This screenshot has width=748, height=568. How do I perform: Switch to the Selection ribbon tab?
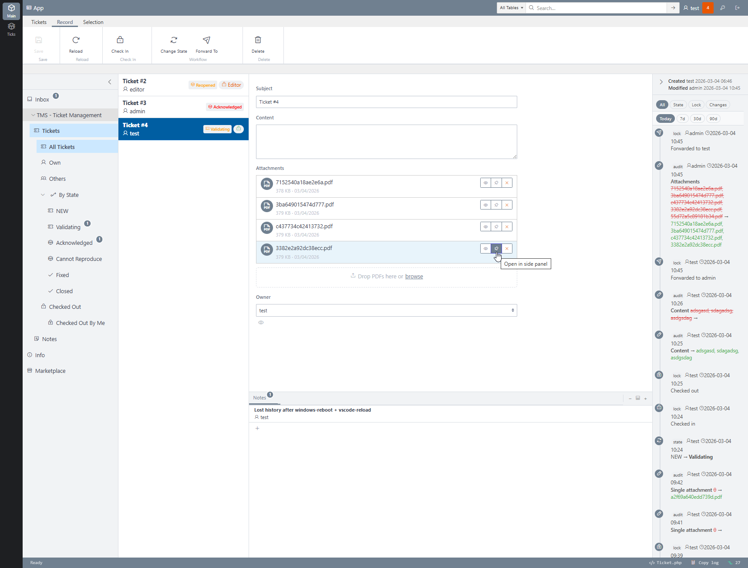(93, 22)
